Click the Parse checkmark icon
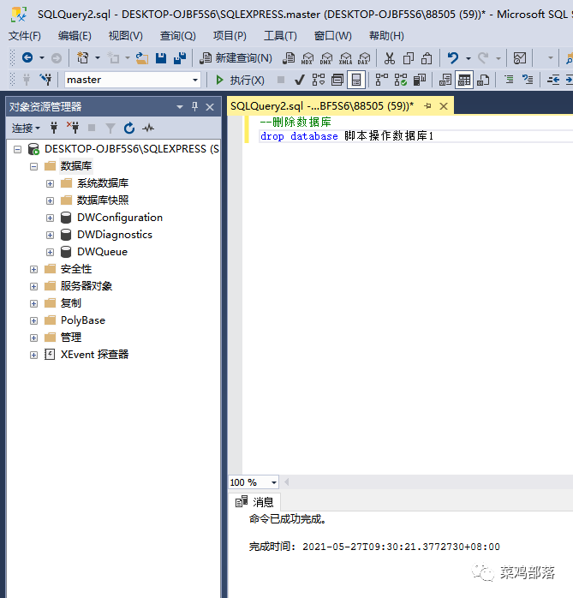 [x=300, y=80]
